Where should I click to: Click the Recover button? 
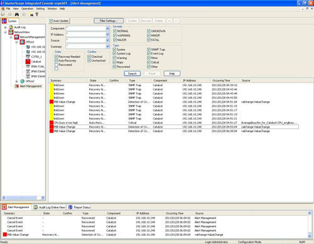[x=146, y=21]
